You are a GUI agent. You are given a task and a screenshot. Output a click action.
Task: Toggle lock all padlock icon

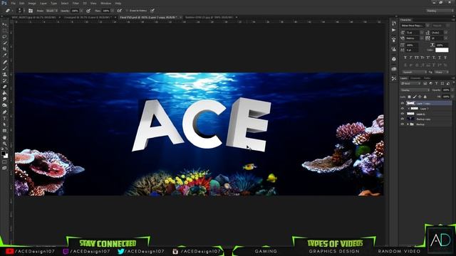[x=425, y=97]
